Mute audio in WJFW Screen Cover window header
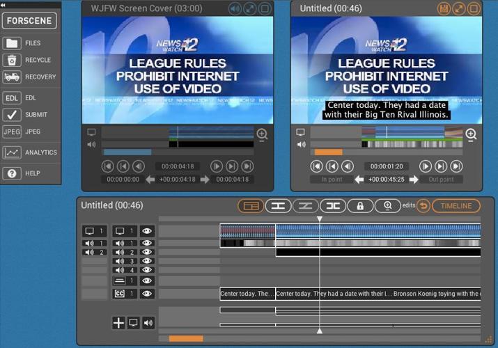498x348 pixels. pyautogui.click(x=235, y=8)
